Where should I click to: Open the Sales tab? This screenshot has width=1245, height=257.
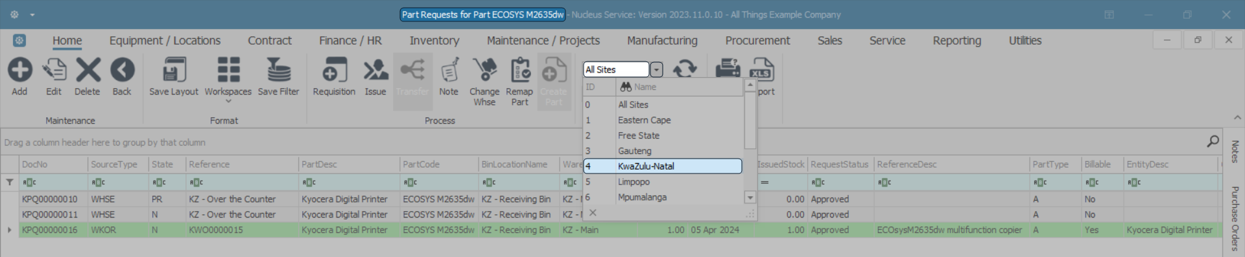coord(830,40)
